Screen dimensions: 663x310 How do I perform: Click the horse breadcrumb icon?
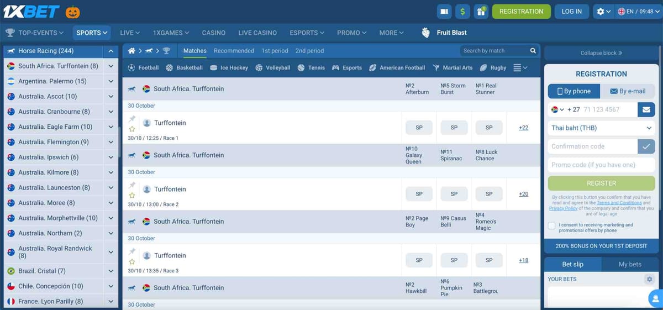[x=149, y=51]
